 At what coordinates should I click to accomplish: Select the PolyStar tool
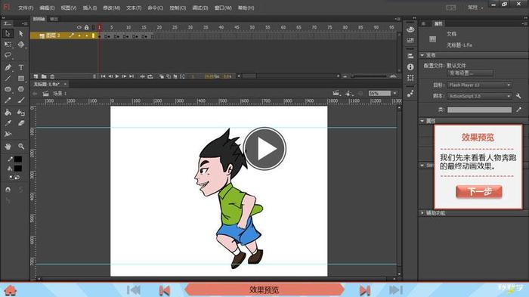(x=21, y=89)
